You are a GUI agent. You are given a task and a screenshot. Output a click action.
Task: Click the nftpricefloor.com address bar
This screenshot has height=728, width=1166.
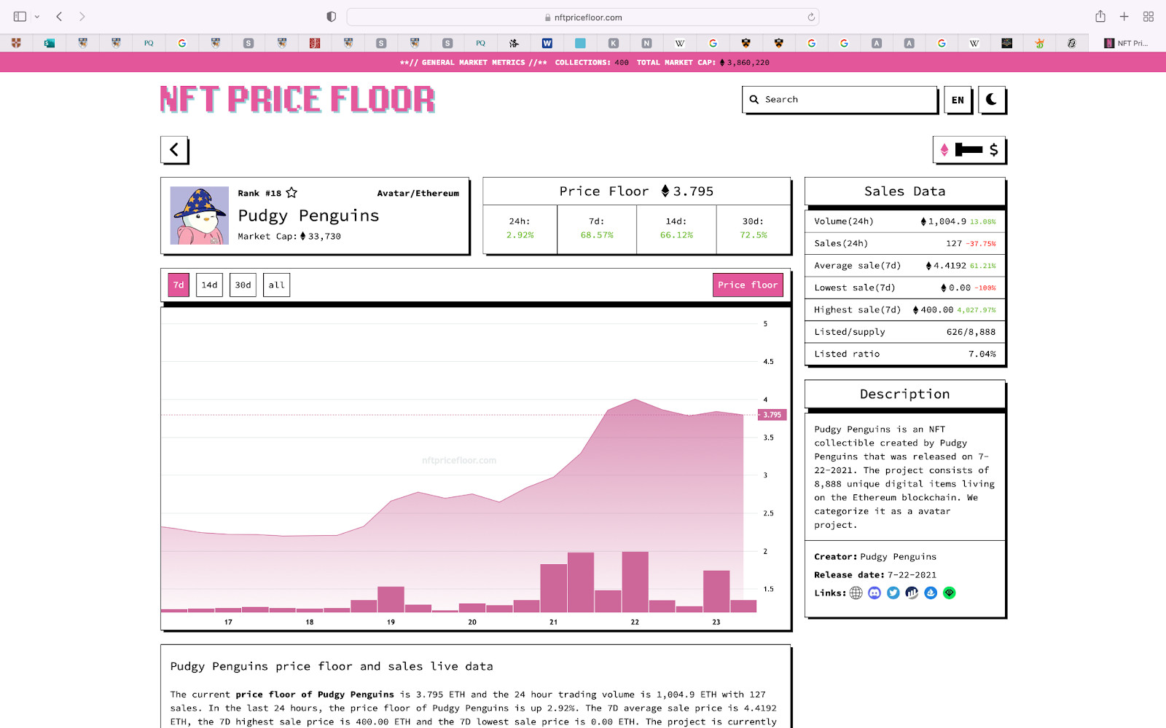click(x=583, y=17)
